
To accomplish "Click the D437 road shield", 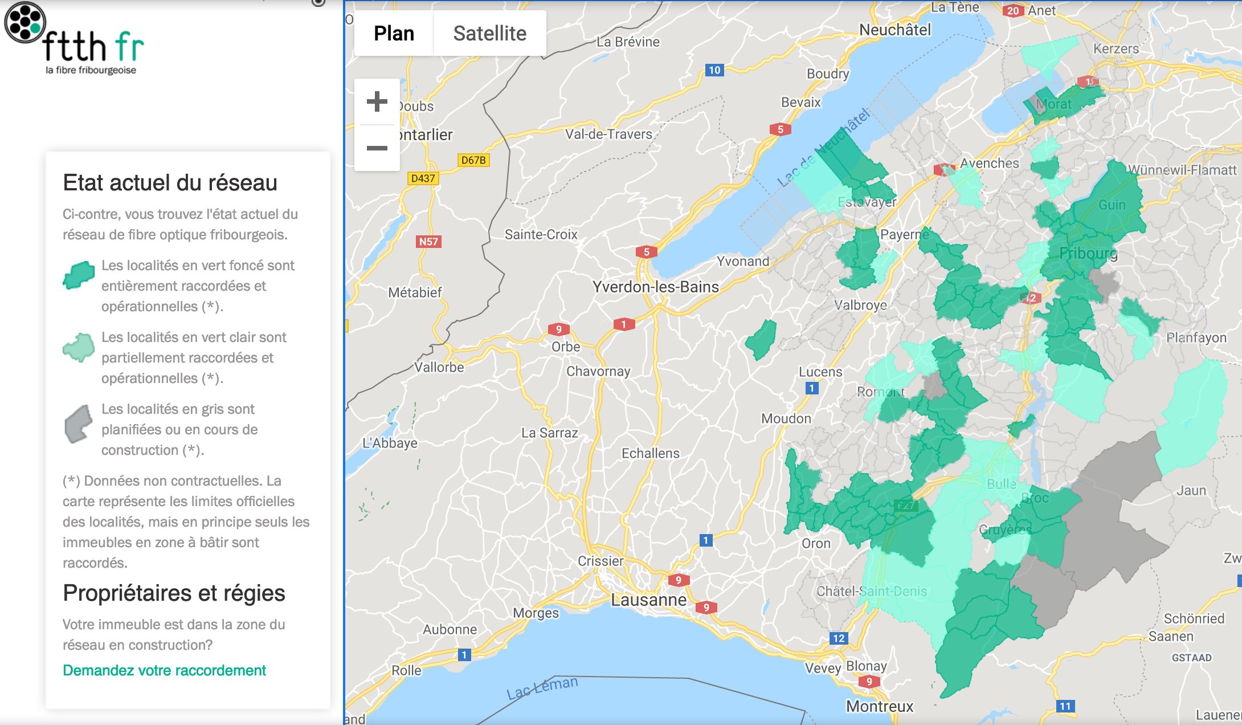I will pyautogui.click(x=423, y=178).
